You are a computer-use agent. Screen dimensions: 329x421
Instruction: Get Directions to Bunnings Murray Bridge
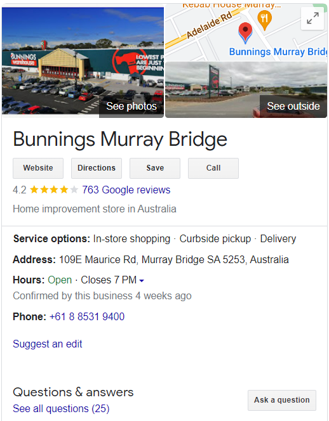(97, 168)
